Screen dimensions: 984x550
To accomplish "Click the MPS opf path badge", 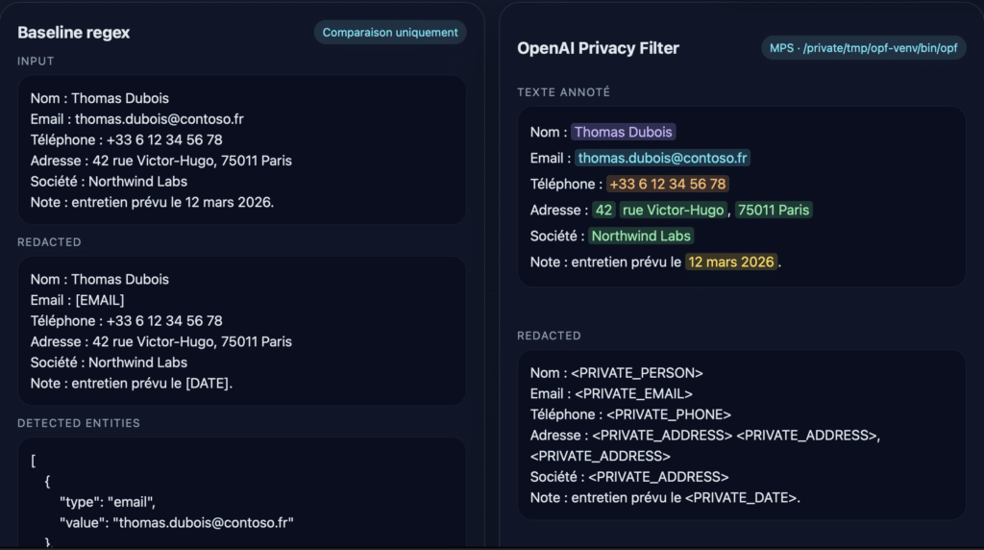I will tap(863, 48).
